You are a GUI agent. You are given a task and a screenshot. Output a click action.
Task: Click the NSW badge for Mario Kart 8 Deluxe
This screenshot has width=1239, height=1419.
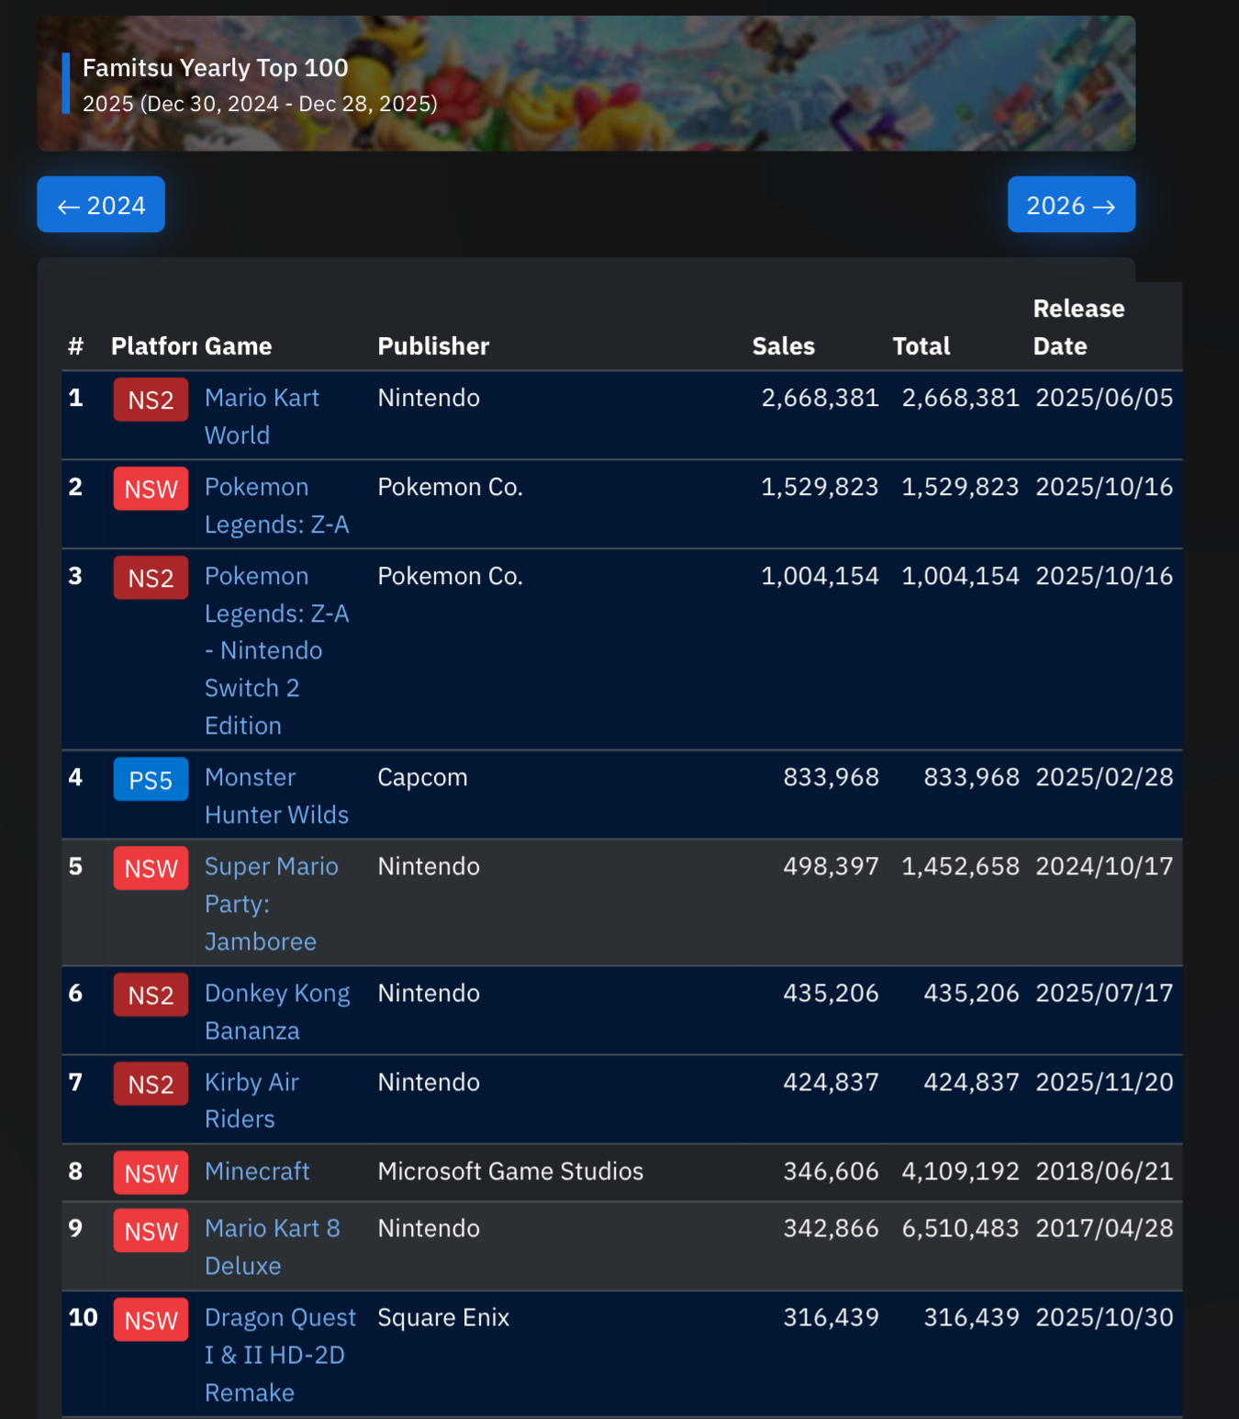(151, 1231)
